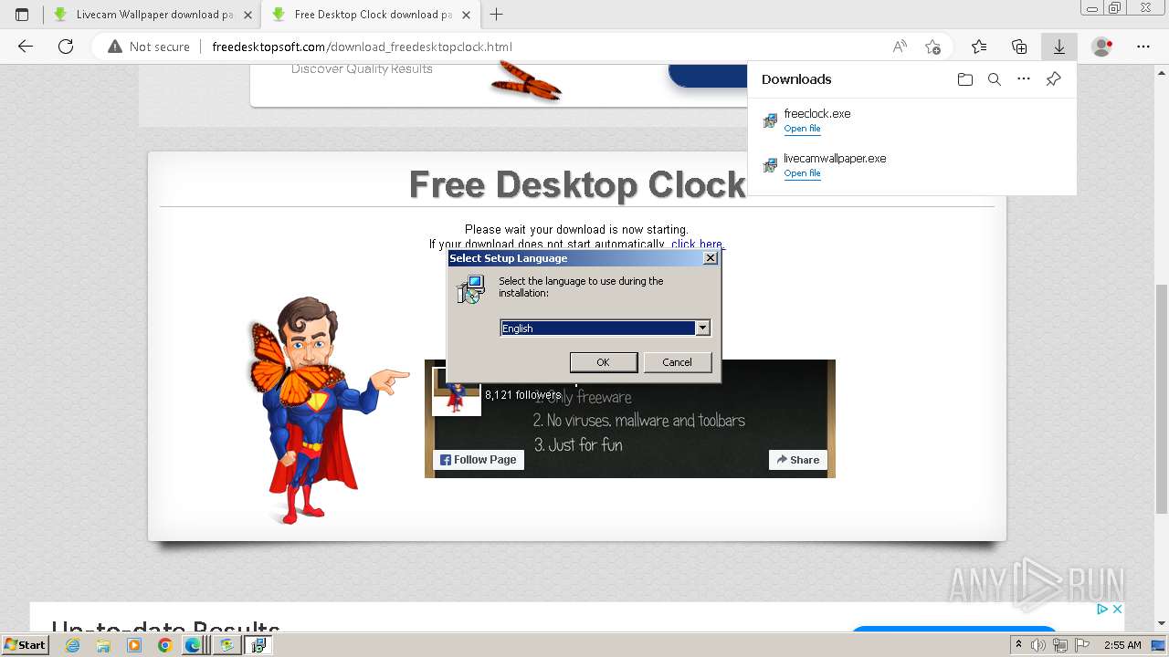
Task: Click the 'click here' download link
Action: [697, 245]
